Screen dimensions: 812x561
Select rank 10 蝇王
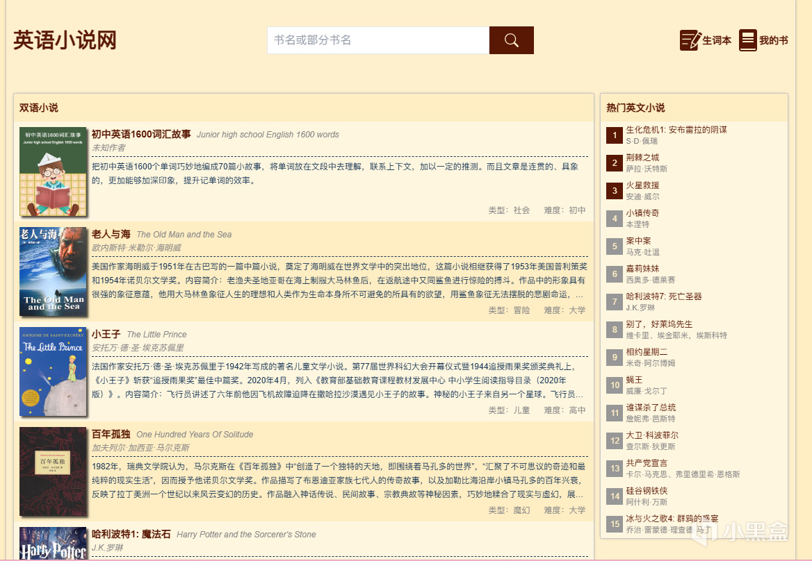pyautogui.click(x=634, y=380)
